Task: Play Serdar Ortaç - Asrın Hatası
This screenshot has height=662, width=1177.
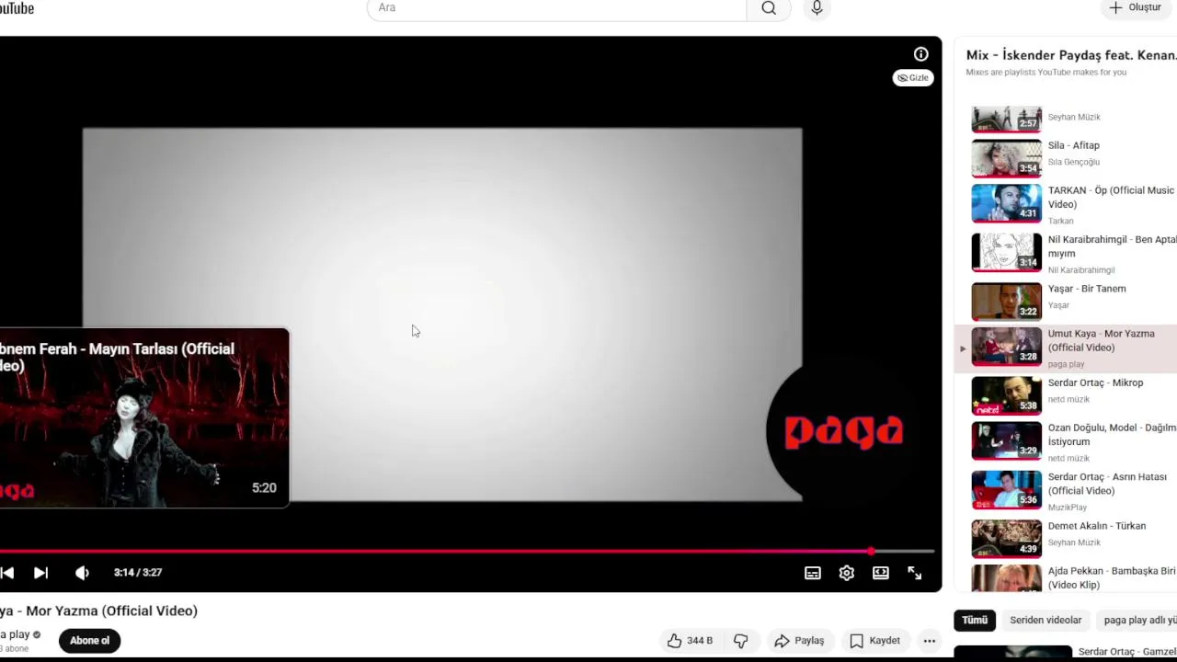Action: coord(1107,484)
